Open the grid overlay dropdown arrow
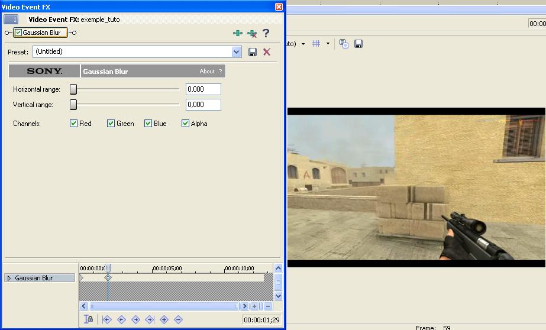The width and height of the screenshot is (546, 330). point(328,44)
